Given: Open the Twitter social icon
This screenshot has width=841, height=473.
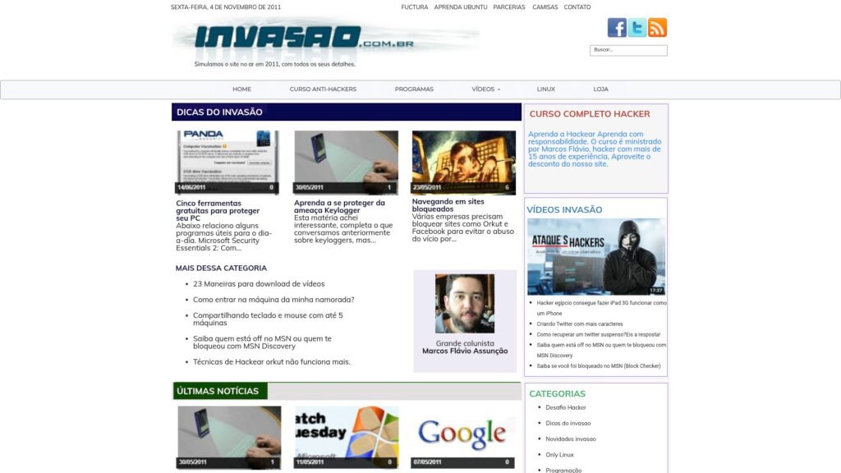Looking at the screenshot, I should coord(637,28).
